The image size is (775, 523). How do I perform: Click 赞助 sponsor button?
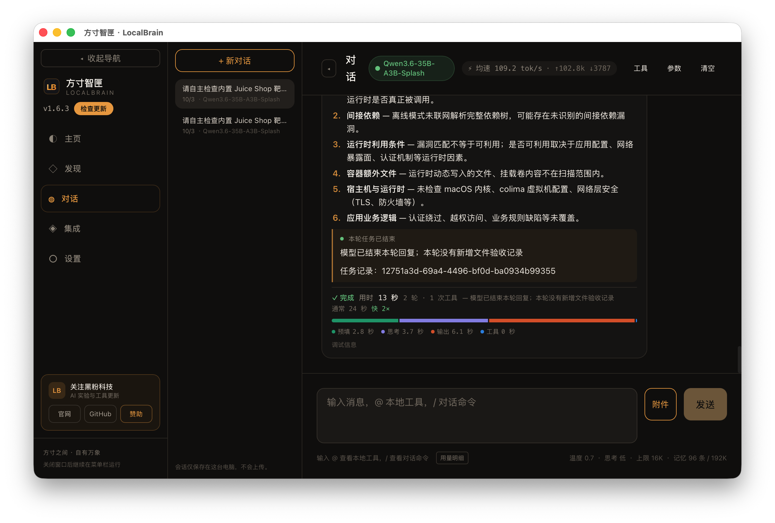136,414
